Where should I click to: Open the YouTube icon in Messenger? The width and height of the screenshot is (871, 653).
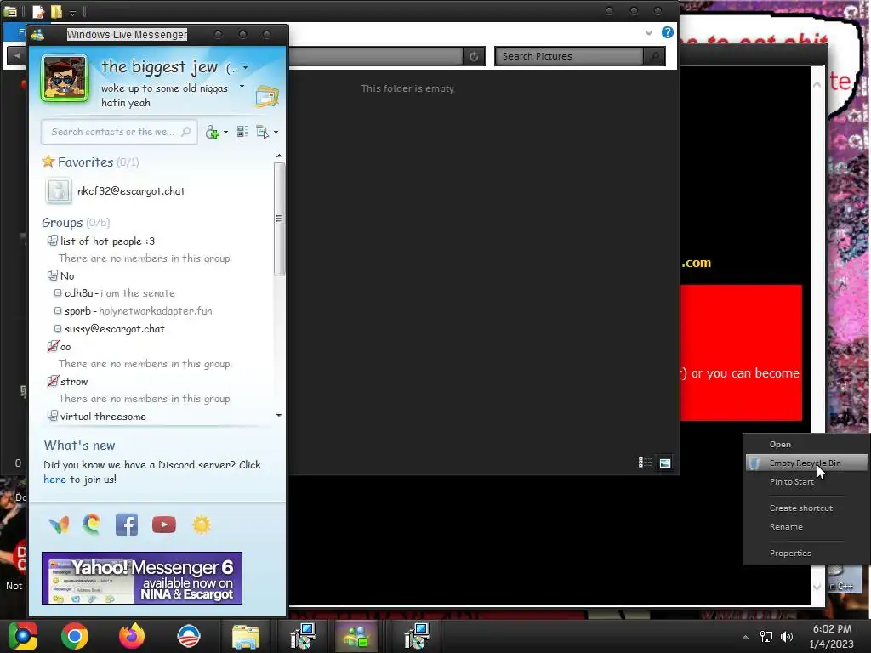click(x=164, y=524)
